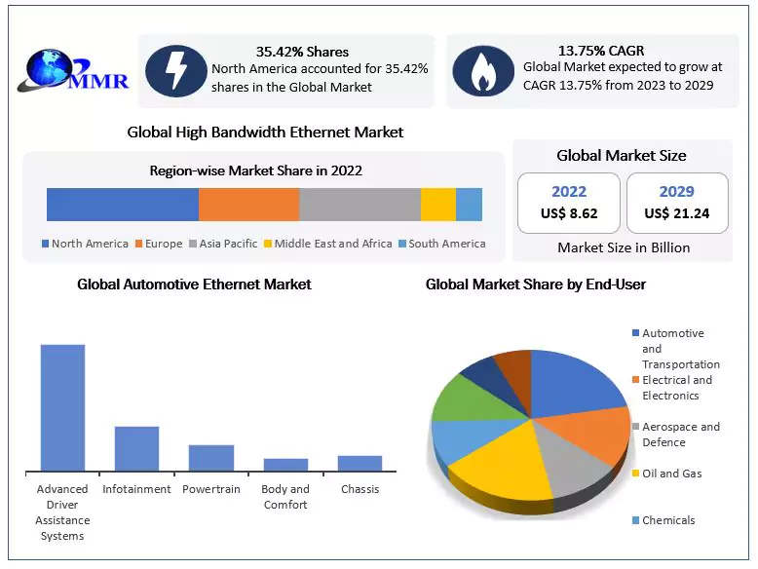
Task: Click the Asia Pacific legend marker
Action: tap(194, 245)
